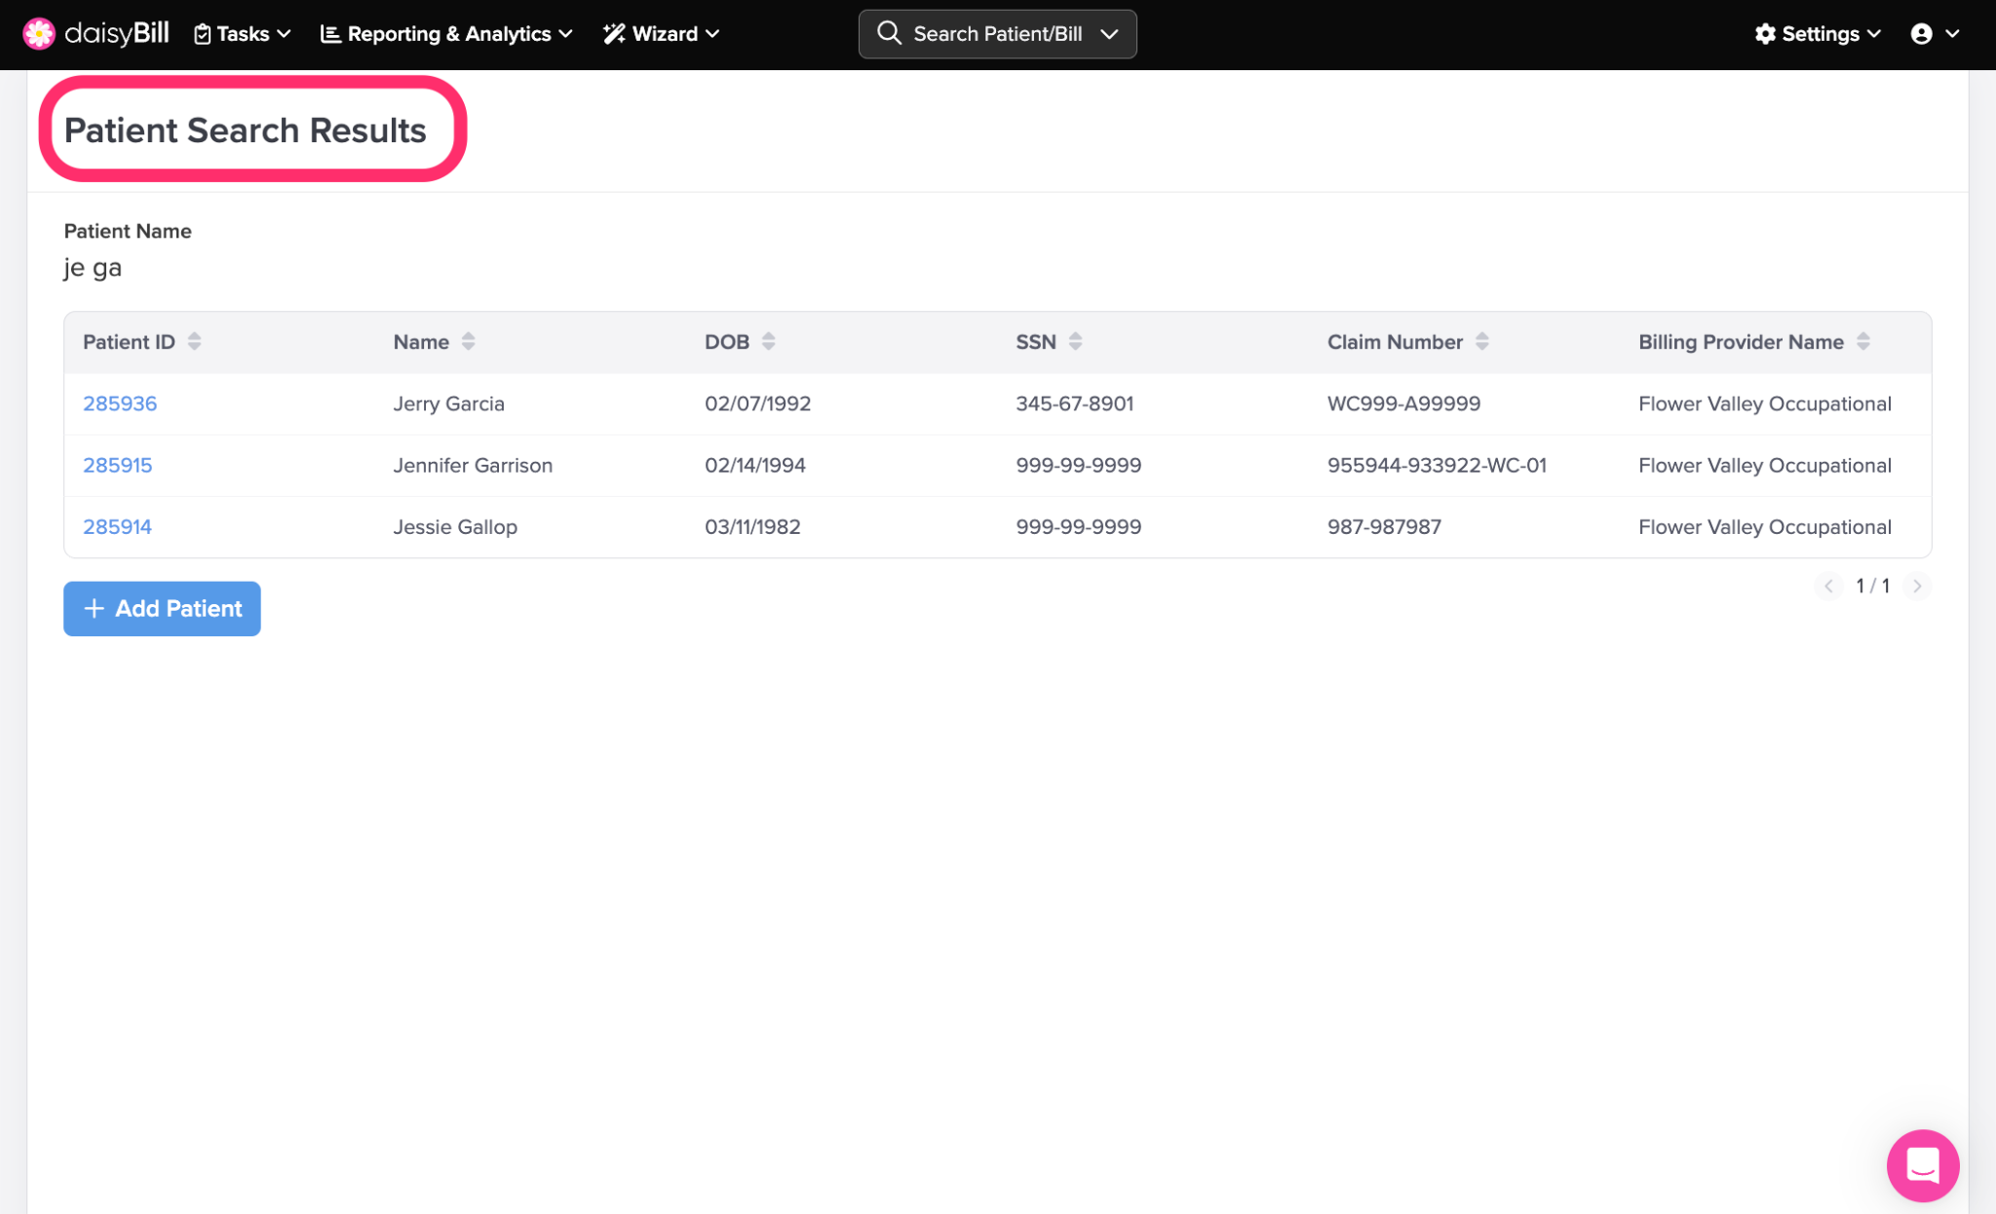Screen dimensions: 1996x1214
Task: Sort by the Patient ID column arrows
Action: tap(195, 341)
